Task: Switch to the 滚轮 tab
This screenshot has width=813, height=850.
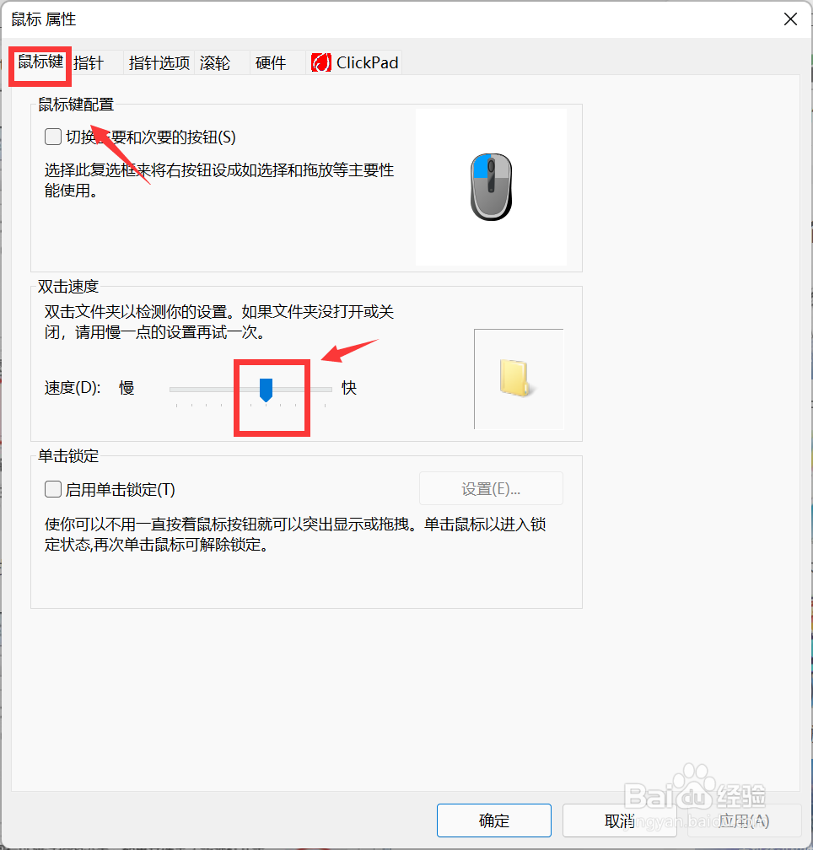Action: coord(215,63)
